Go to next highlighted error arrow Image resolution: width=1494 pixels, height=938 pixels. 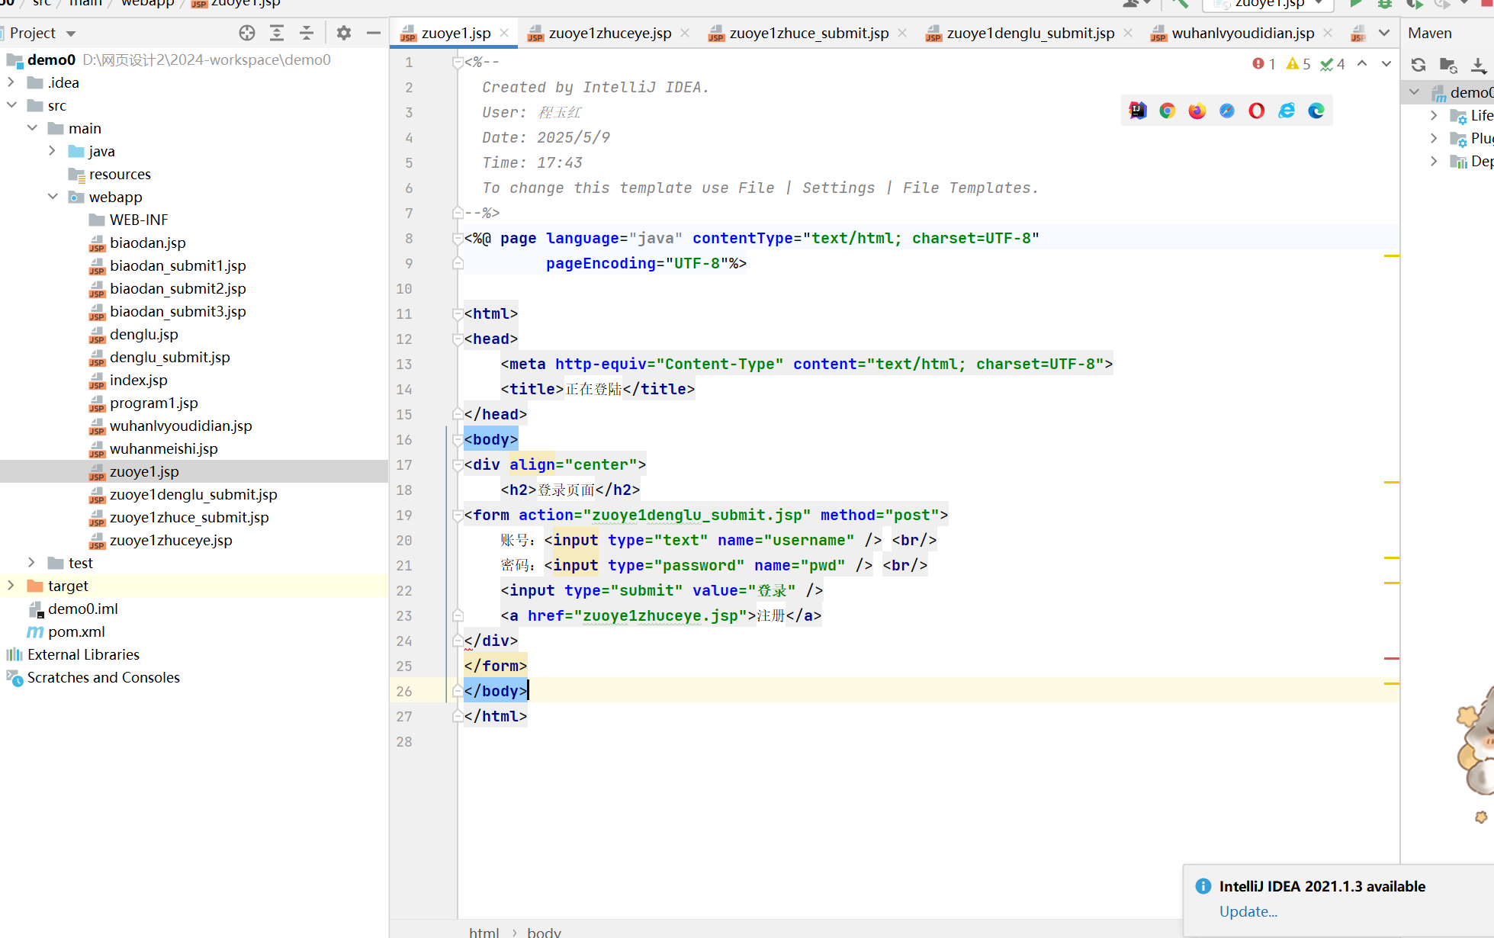click(x=1386, y=64)
